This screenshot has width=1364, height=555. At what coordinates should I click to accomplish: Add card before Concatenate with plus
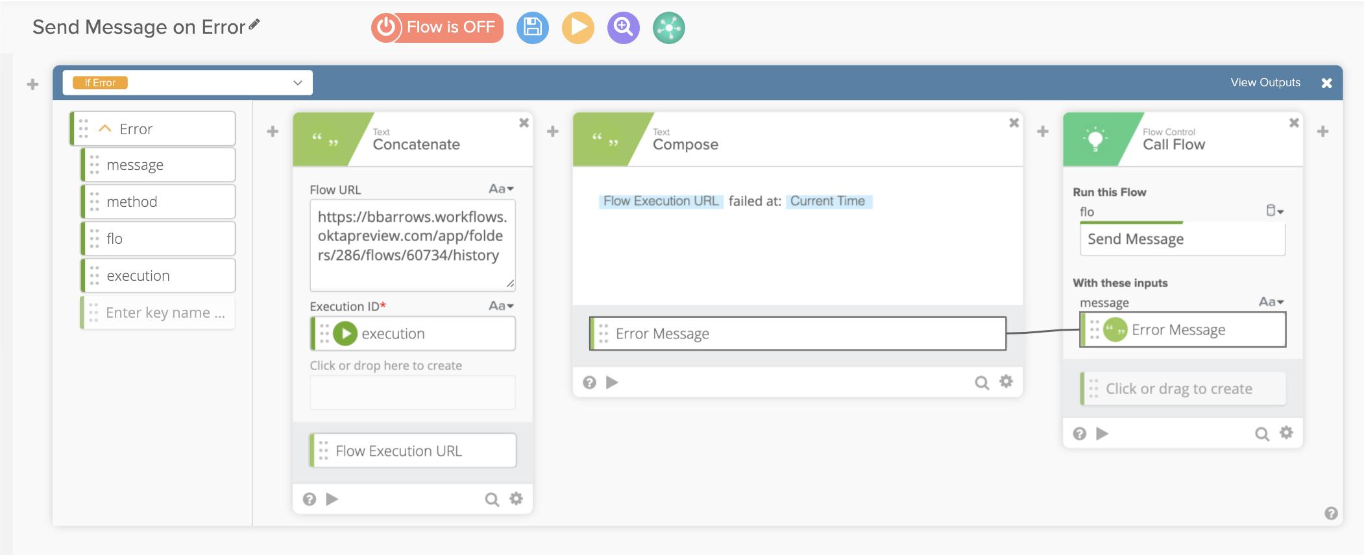coord(273,132)
